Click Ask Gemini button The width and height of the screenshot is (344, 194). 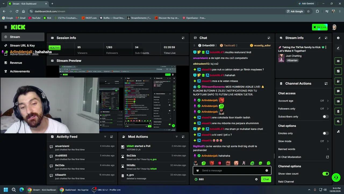pos(306,4)
